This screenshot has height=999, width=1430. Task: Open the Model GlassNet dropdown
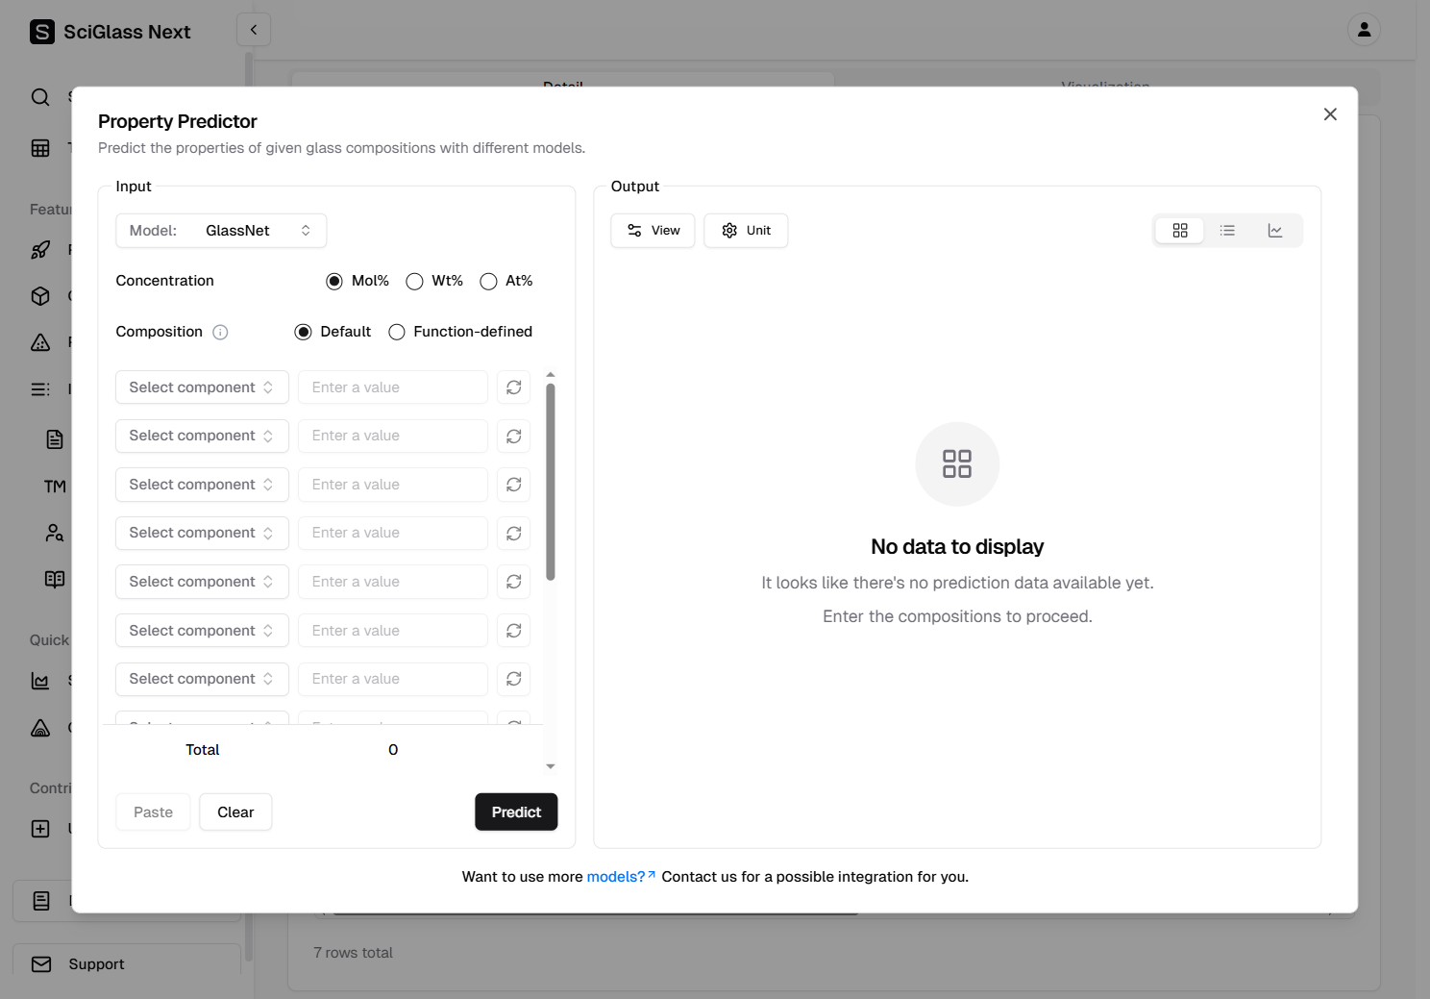click(x=221, y=231)
